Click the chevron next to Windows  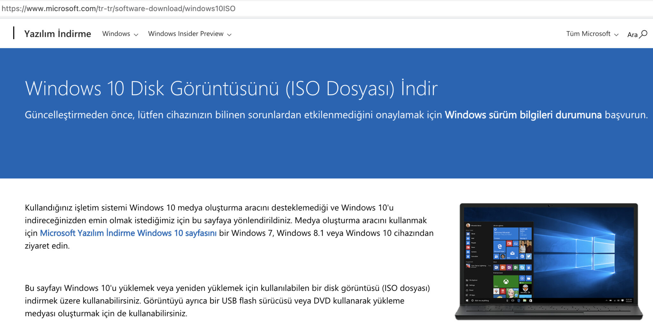tap(136, 34)
